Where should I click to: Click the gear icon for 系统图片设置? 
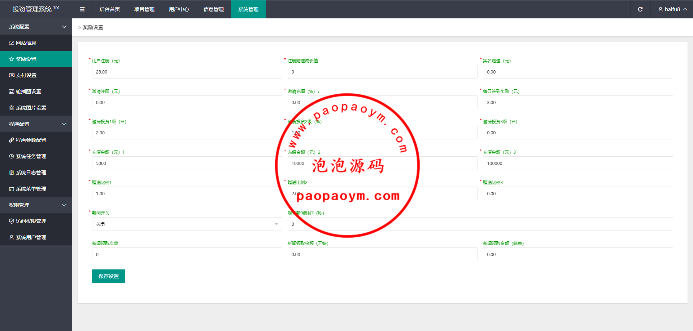pyautogui.click(x=12, y=108)
